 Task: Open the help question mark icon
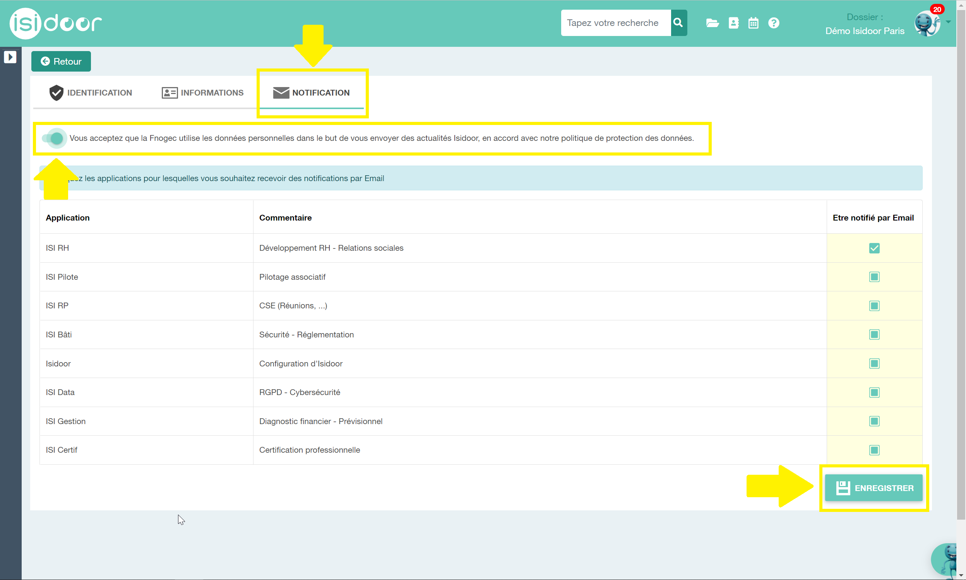click(x=773, y=23)
